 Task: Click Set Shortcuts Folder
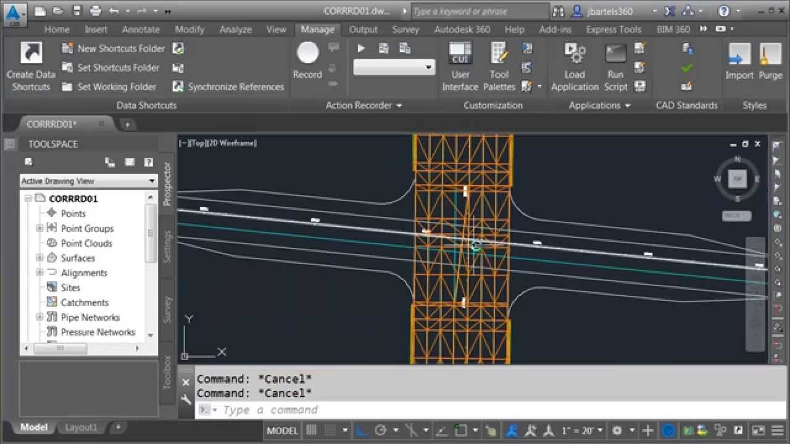[110, 68]
